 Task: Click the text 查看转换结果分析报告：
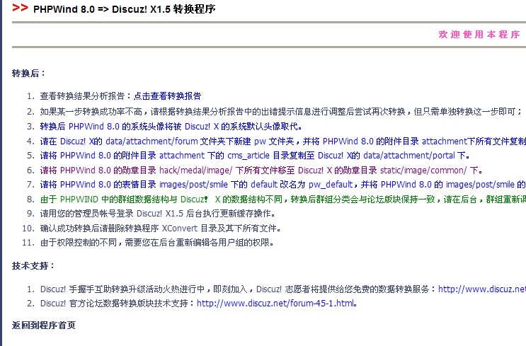pos(86,96)
